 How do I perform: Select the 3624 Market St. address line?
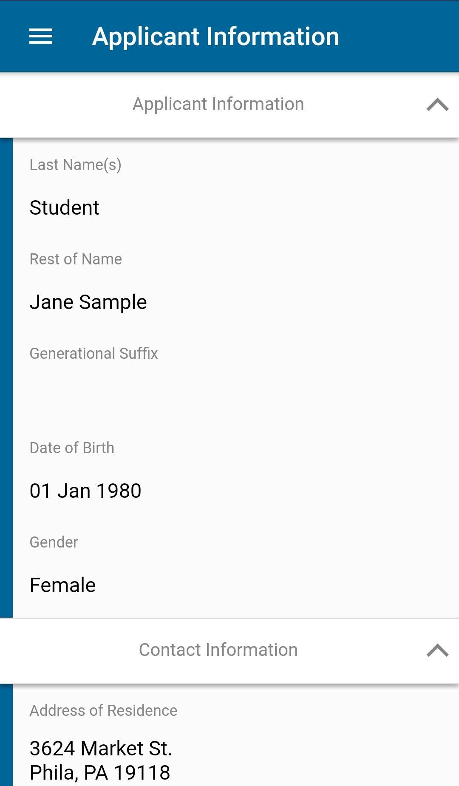coord(100,749)
